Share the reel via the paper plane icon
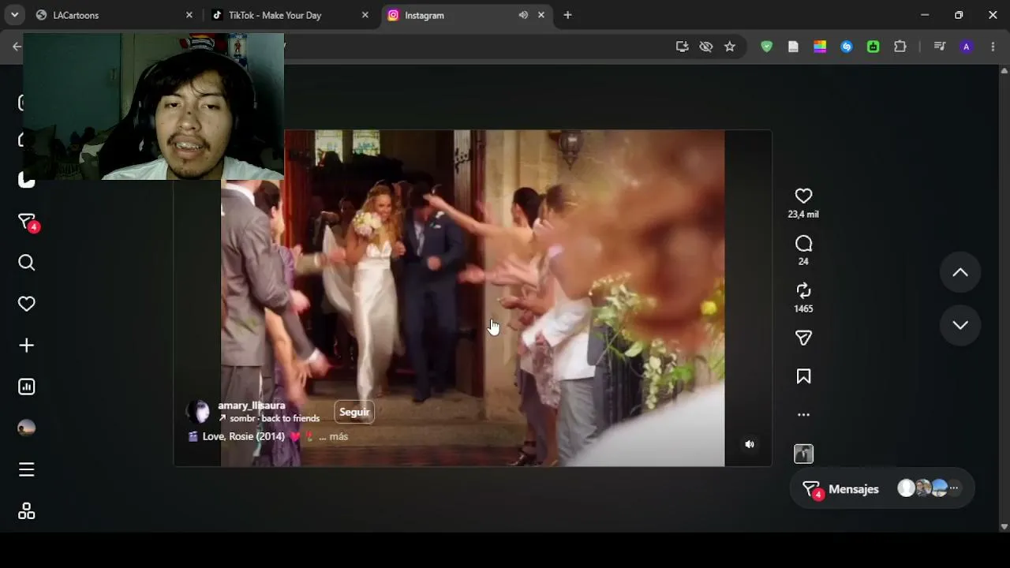The image size is (1010, 568). pyautogui.click(x=803, y=338)
